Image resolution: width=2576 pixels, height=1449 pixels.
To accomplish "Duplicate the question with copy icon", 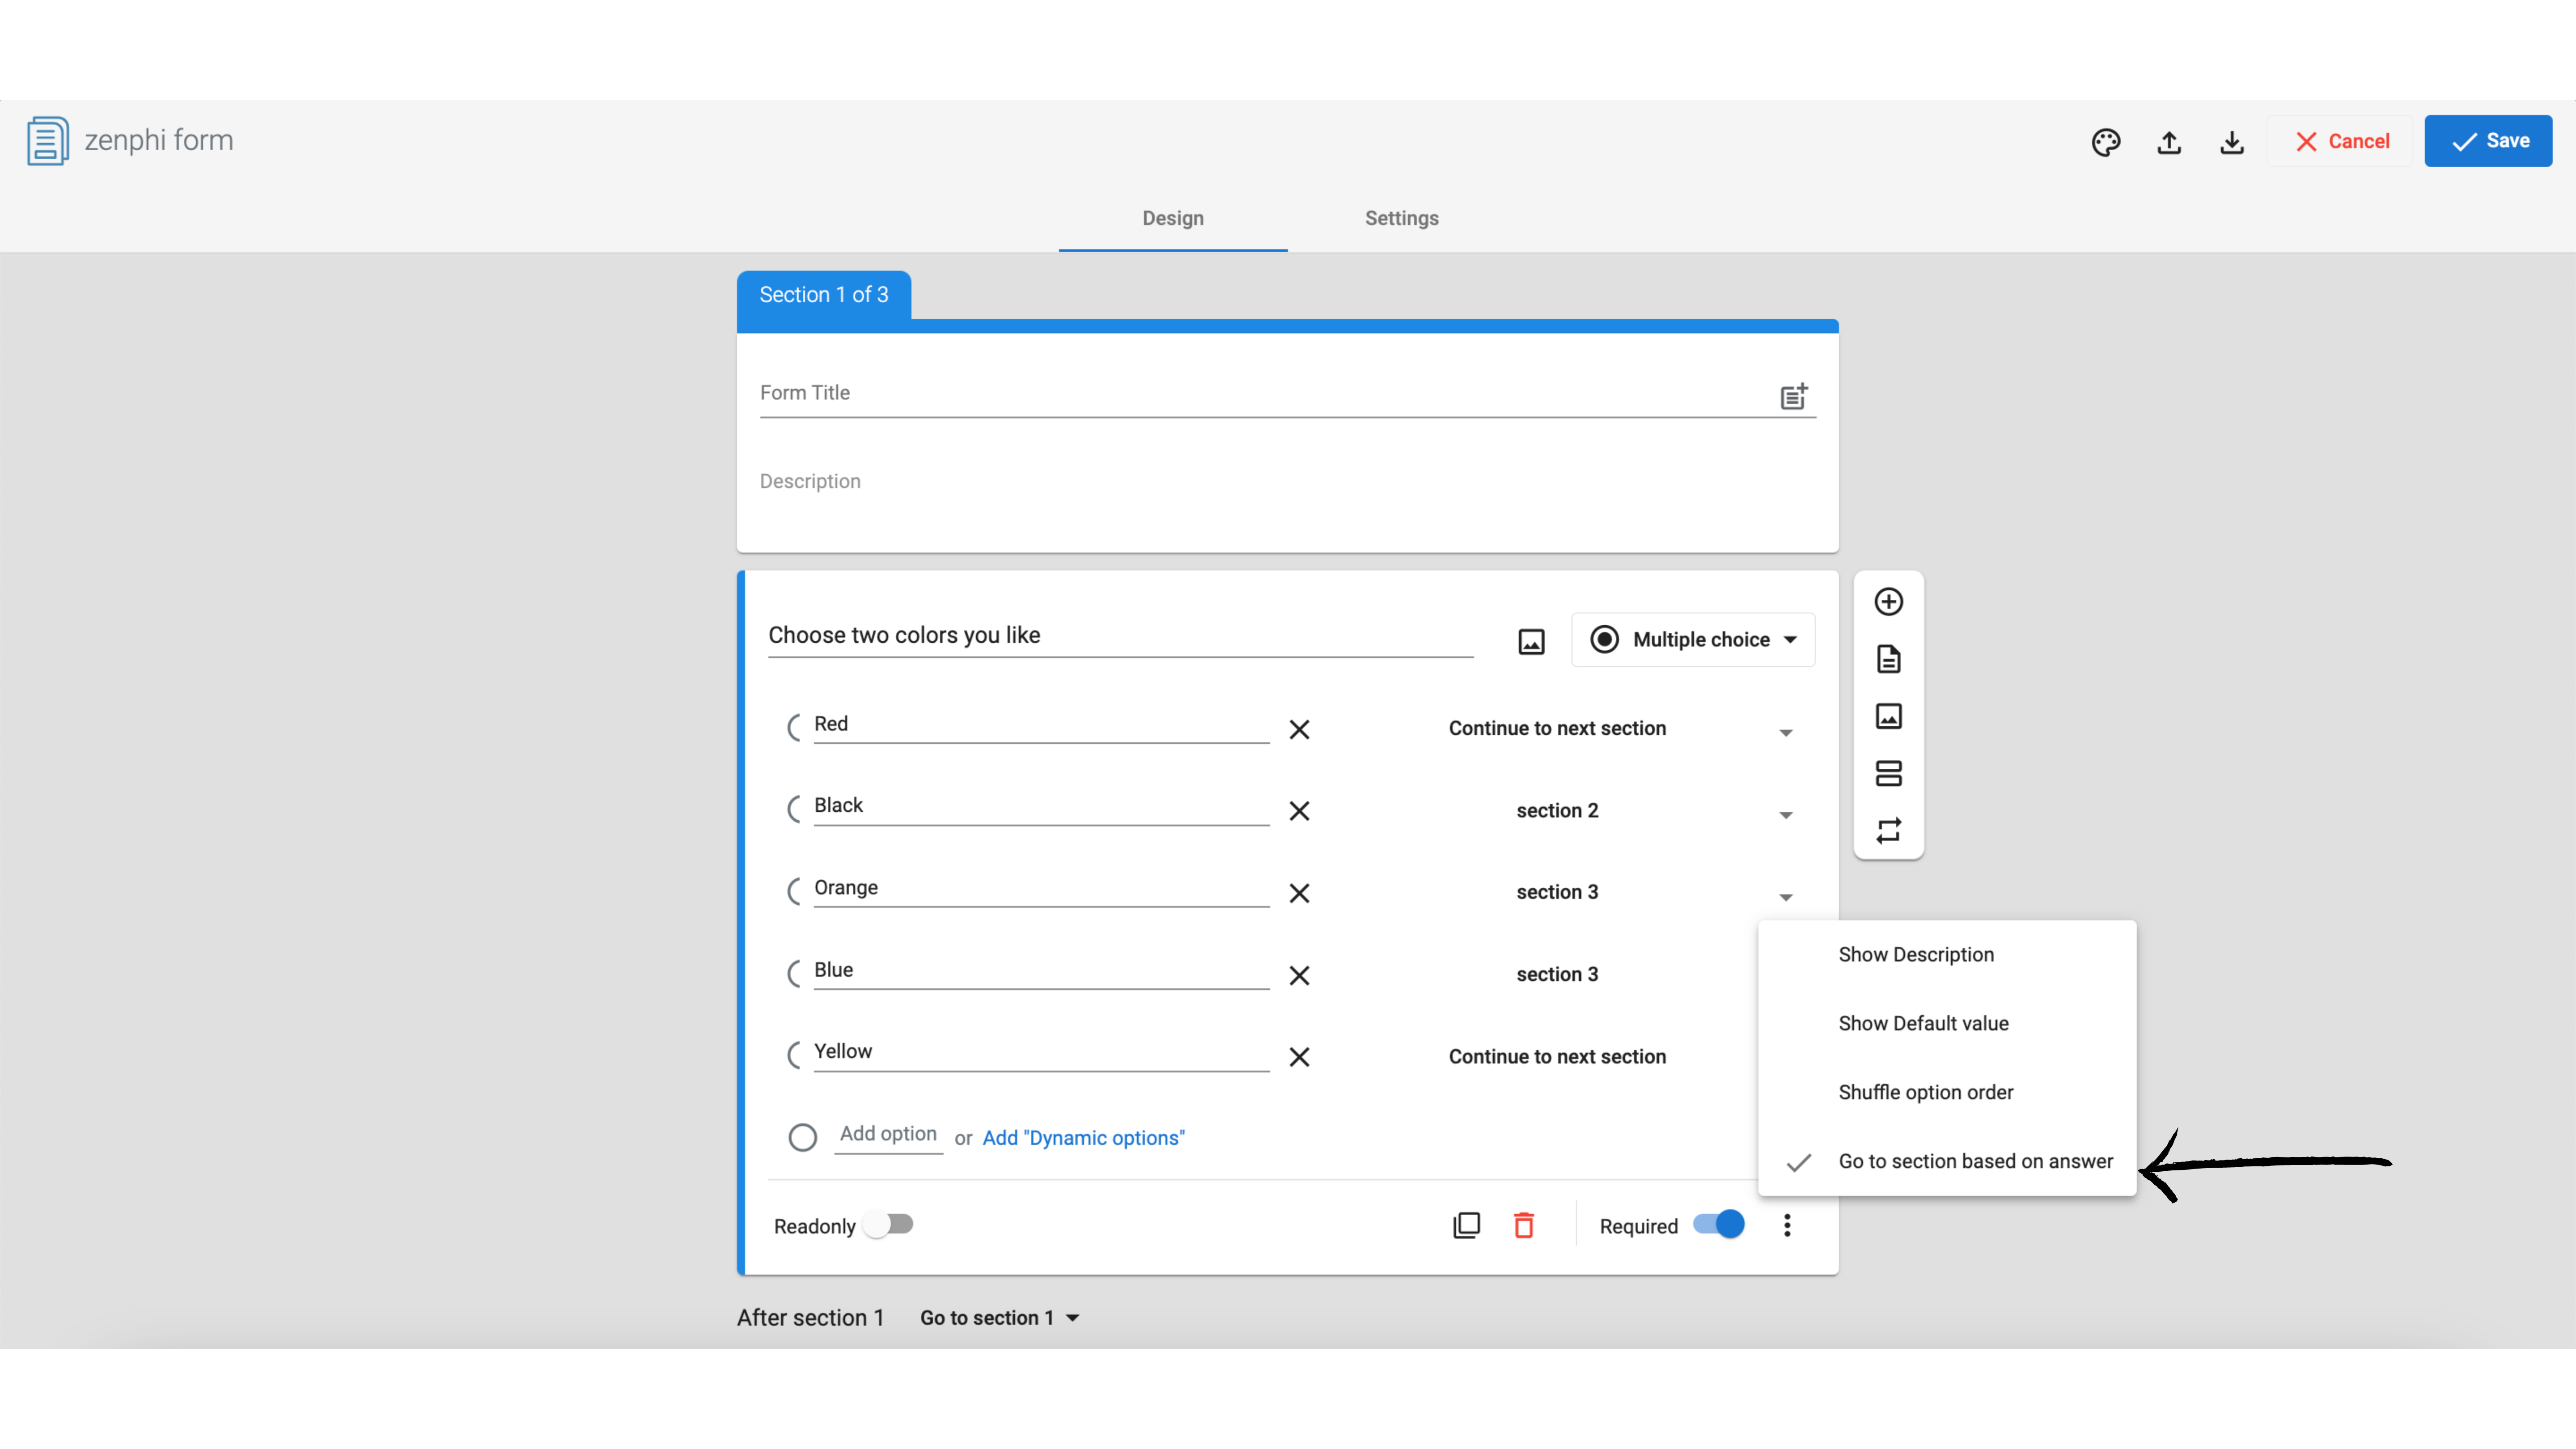I will click(1466, 1225).
